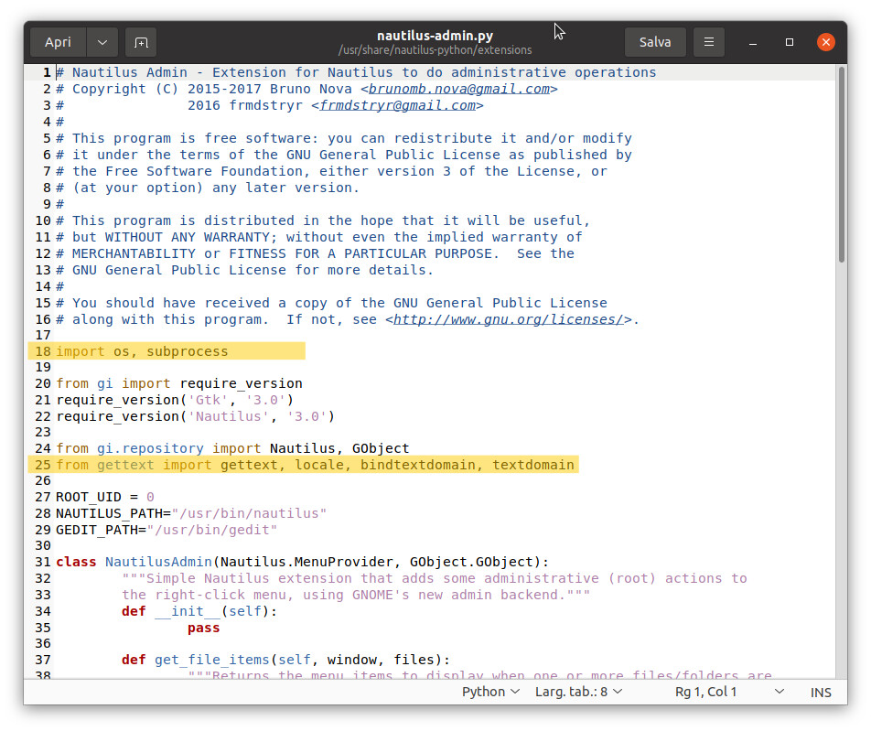Click the NAUTILUS_PATH assignment line
The image size is (871, 731).
coord(191,513)
